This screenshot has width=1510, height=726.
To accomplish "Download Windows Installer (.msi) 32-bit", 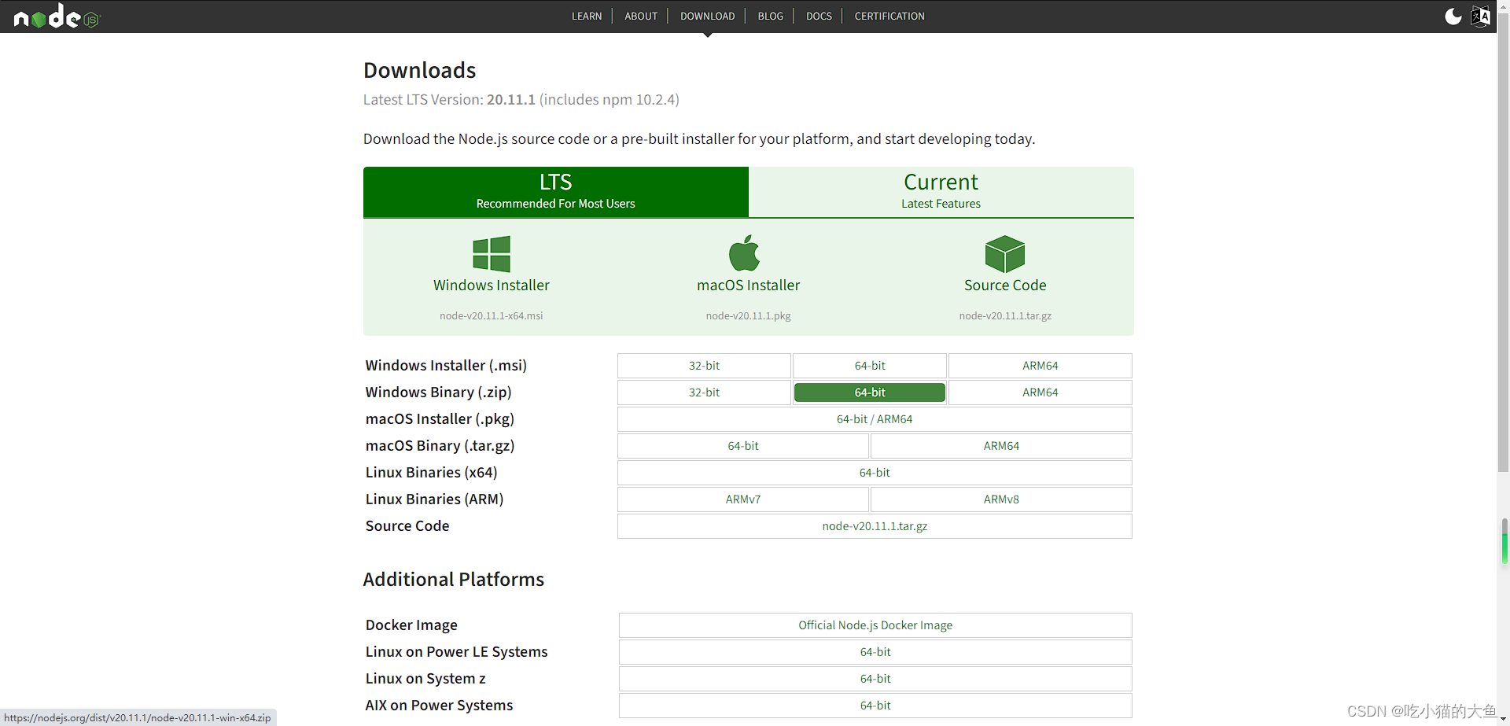I will click(x=704, y=366).
